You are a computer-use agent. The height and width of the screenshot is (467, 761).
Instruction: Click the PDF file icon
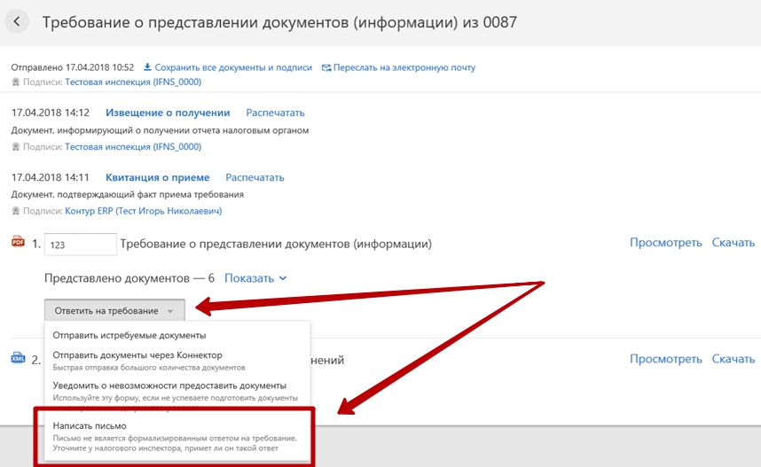point(18,242)
